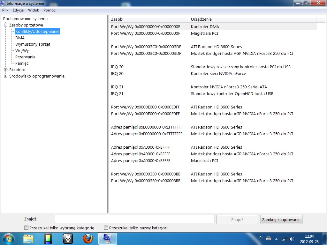Image resolution: width=327 pixels, height=245 pixels.
Task: Click Port We/Wy 0x000003B0 Mostek bridge row
Action: (213, 181)
